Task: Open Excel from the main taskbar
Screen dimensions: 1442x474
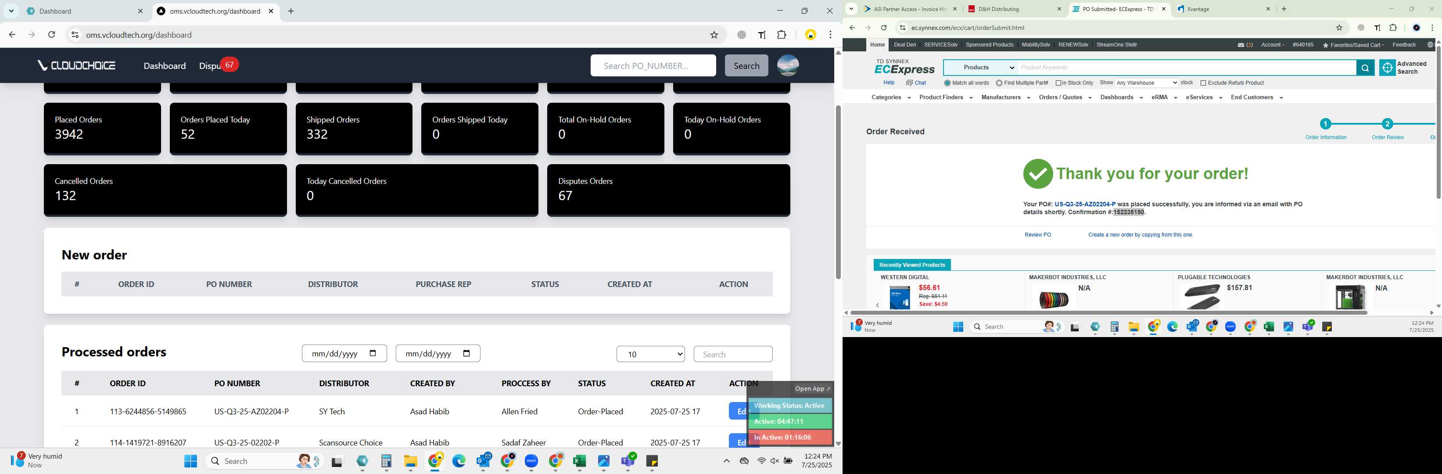Action: (579, 461)
